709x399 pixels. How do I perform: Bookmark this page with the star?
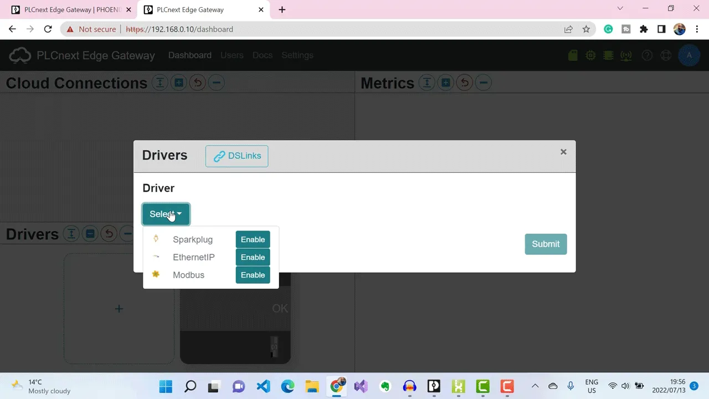[x=586, y=29]
